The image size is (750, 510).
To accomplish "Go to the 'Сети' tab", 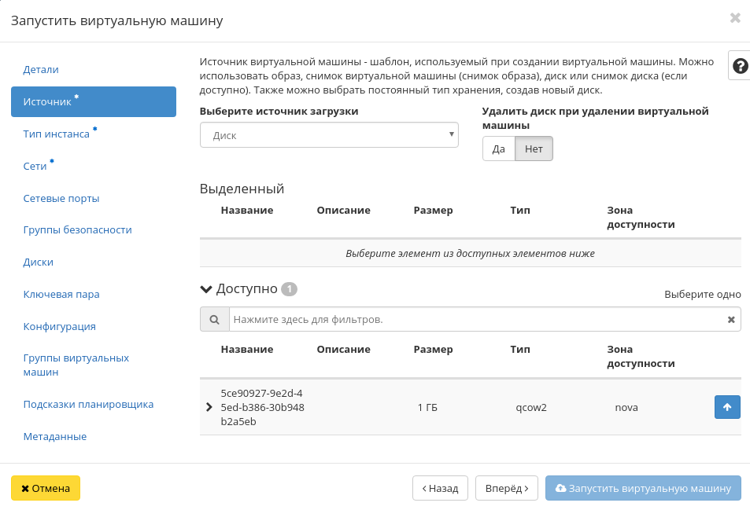I will (x=35, y=167).
